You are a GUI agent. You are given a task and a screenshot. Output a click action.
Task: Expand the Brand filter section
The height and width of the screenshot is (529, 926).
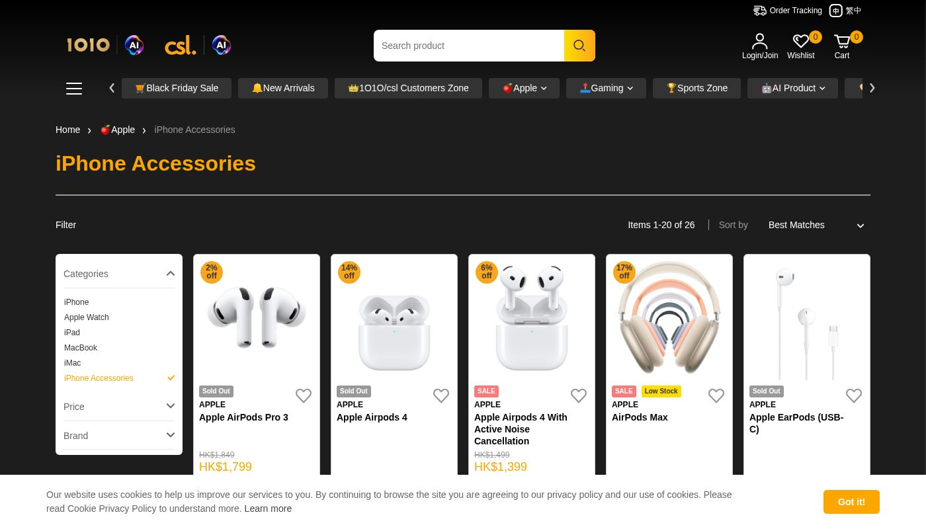(119, 436)
